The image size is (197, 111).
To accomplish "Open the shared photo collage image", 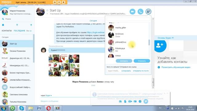I will [x=64, y=65].
